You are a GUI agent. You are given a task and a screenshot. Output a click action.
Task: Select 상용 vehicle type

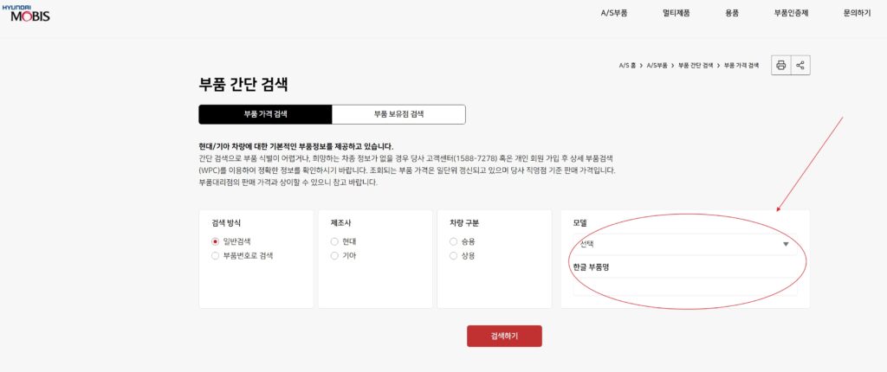(x=453, y=255)
